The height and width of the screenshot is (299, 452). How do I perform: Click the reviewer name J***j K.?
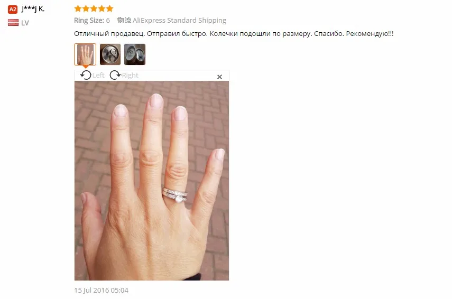coord(33,9)
